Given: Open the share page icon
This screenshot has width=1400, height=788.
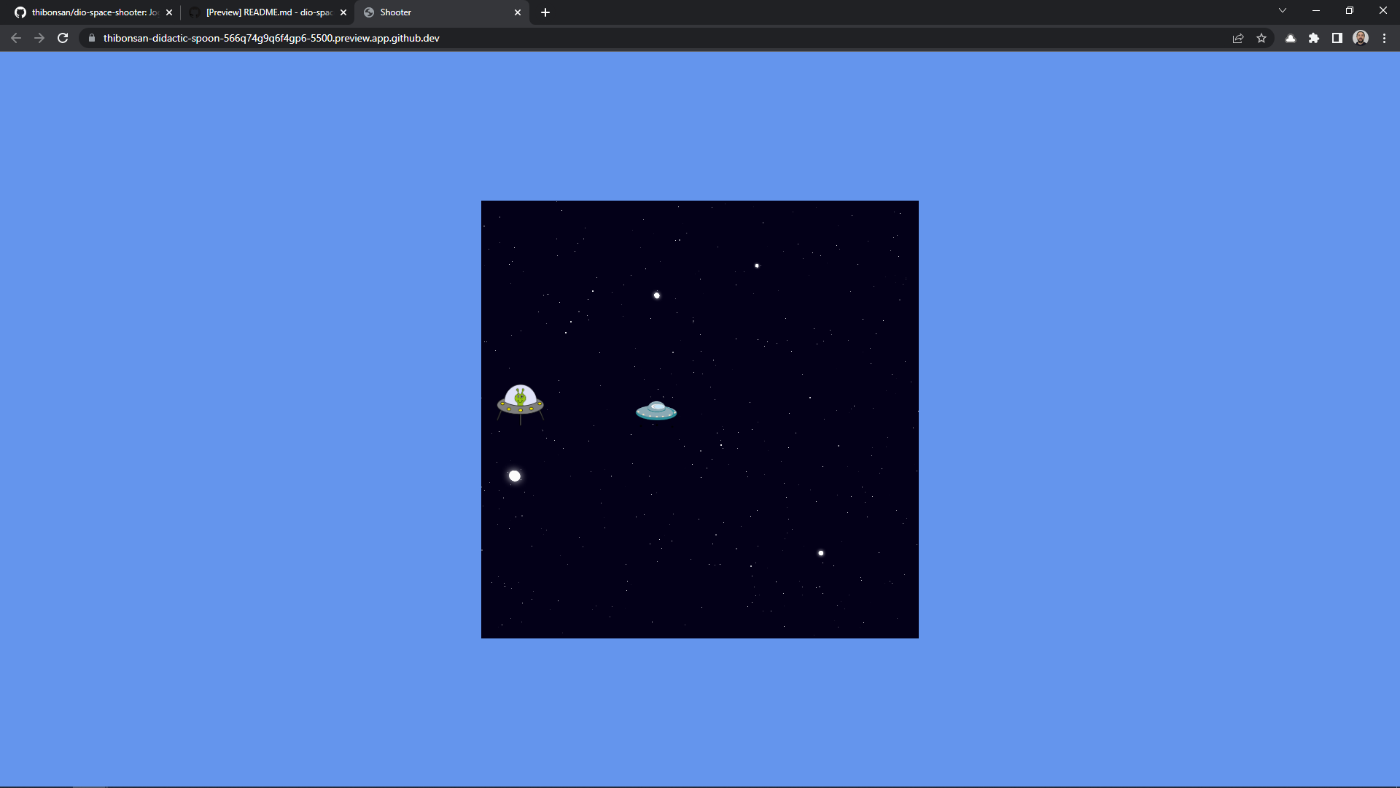Looking at the screenshot, I should [x=1238, y=38].
